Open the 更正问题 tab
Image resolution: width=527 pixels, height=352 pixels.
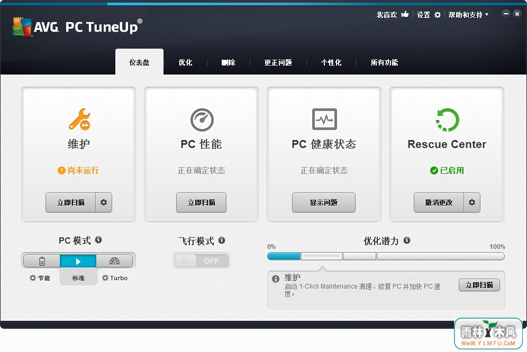coord(278,62)
